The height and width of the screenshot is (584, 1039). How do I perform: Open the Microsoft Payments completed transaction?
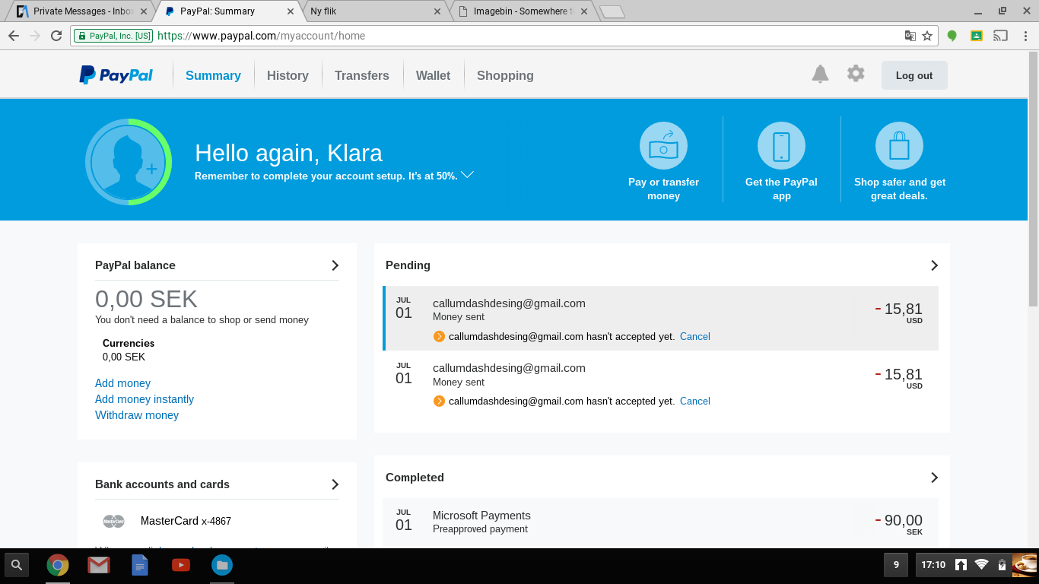(x=660, y=522)
